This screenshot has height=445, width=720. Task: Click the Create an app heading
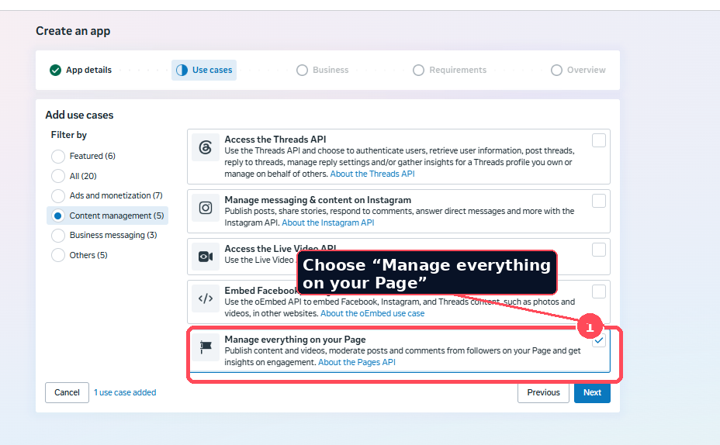(73, 31)
